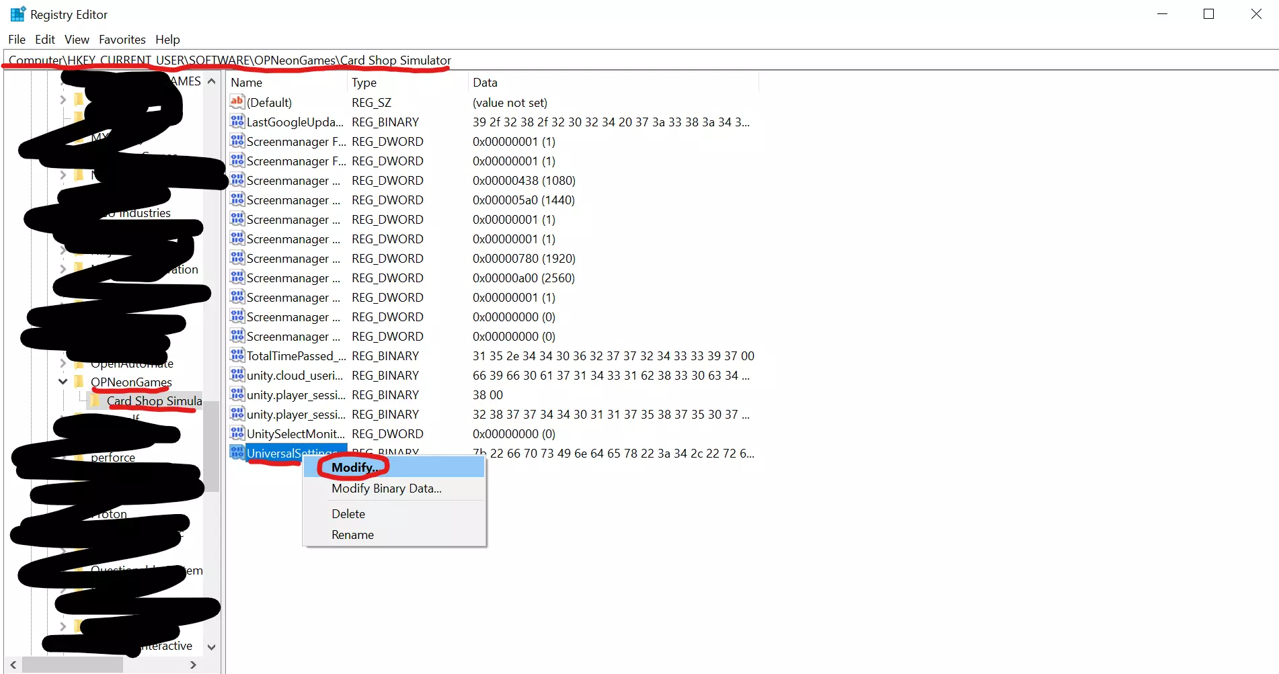This screenshot has width=1279, height=674.
Task: Choose Rename from the context menu
Action: point(394,535)
